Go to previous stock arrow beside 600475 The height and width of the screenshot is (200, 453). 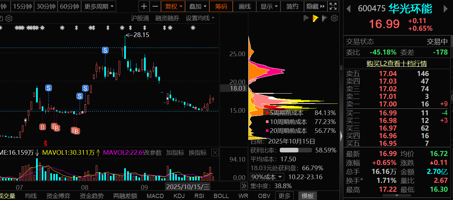coord(348,9)
